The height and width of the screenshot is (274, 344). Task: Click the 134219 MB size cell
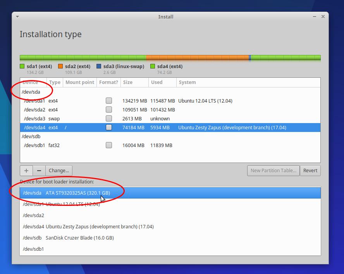coord(135,101)
